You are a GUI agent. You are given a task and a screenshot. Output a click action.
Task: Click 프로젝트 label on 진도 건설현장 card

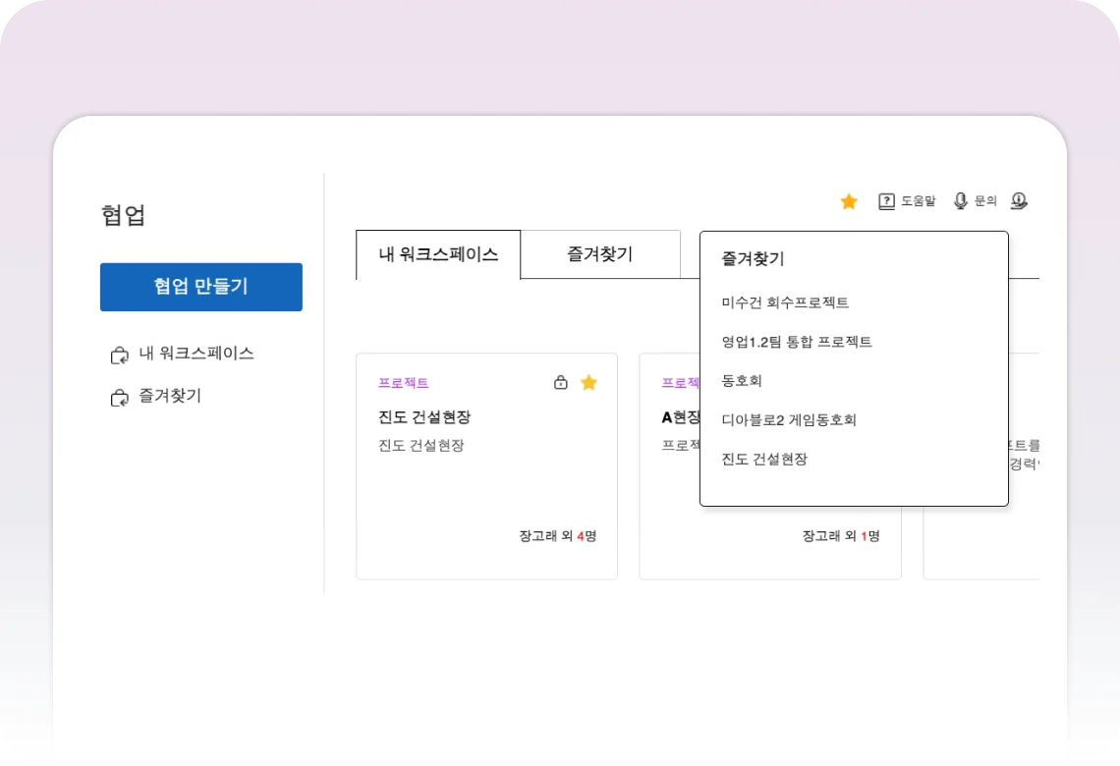403,383
